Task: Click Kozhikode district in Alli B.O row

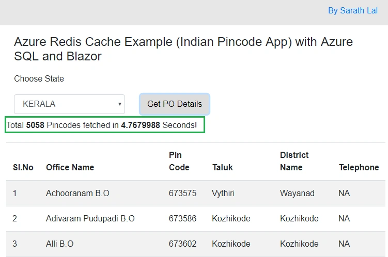Action: [299, 244]
